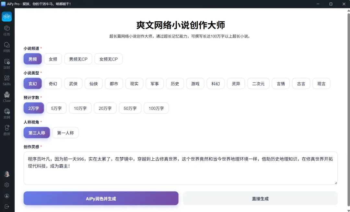Minimize the AiPy Pro window
Viewport: 350px width, 212px height.
pyautogui.click(x=318, y=4)
